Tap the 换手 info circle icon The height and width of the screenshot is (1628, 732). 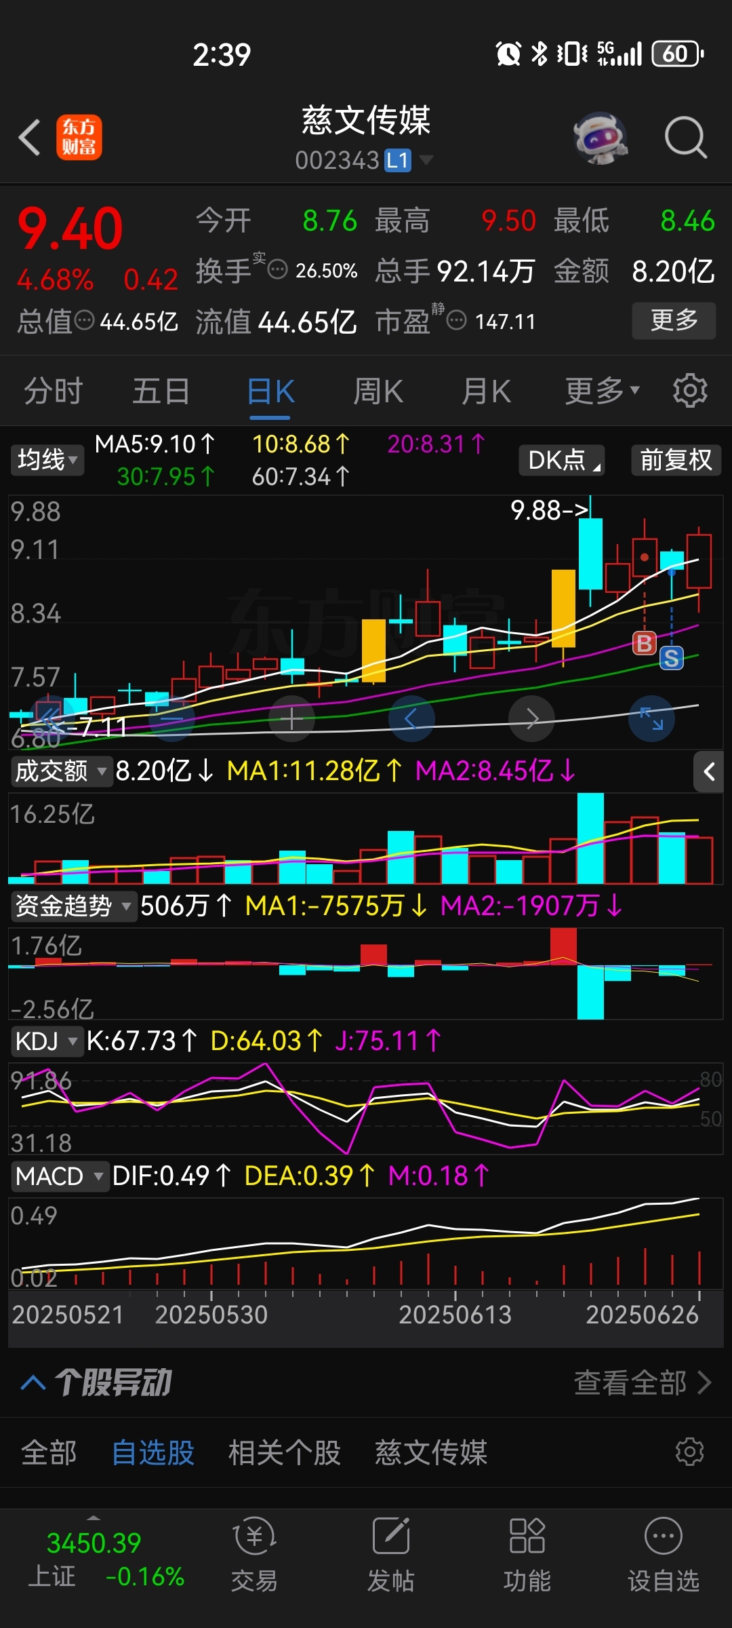[x=278, y=270]
